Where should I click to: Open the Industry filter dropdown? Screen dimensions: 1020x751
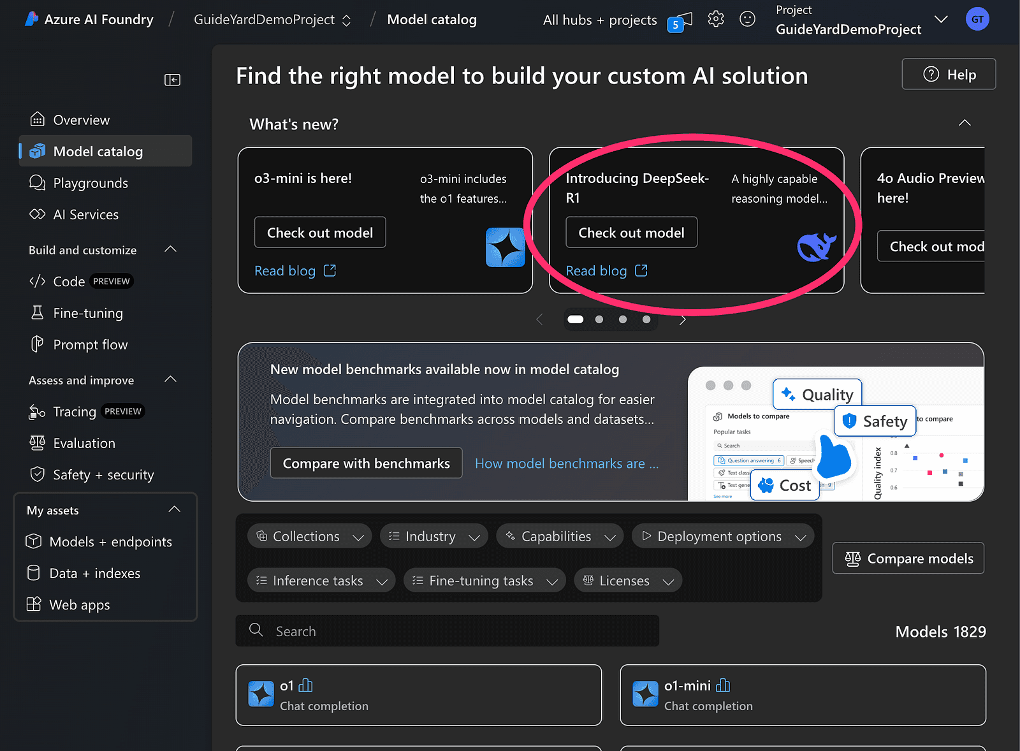[434, 536]
